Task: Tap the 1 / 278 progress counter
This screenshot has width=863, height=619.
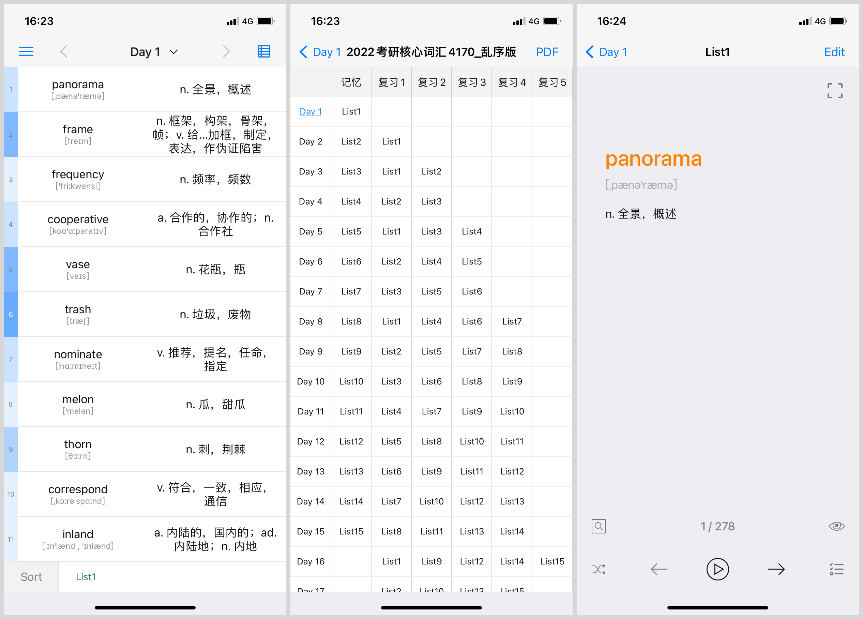Action: (717, 526)
